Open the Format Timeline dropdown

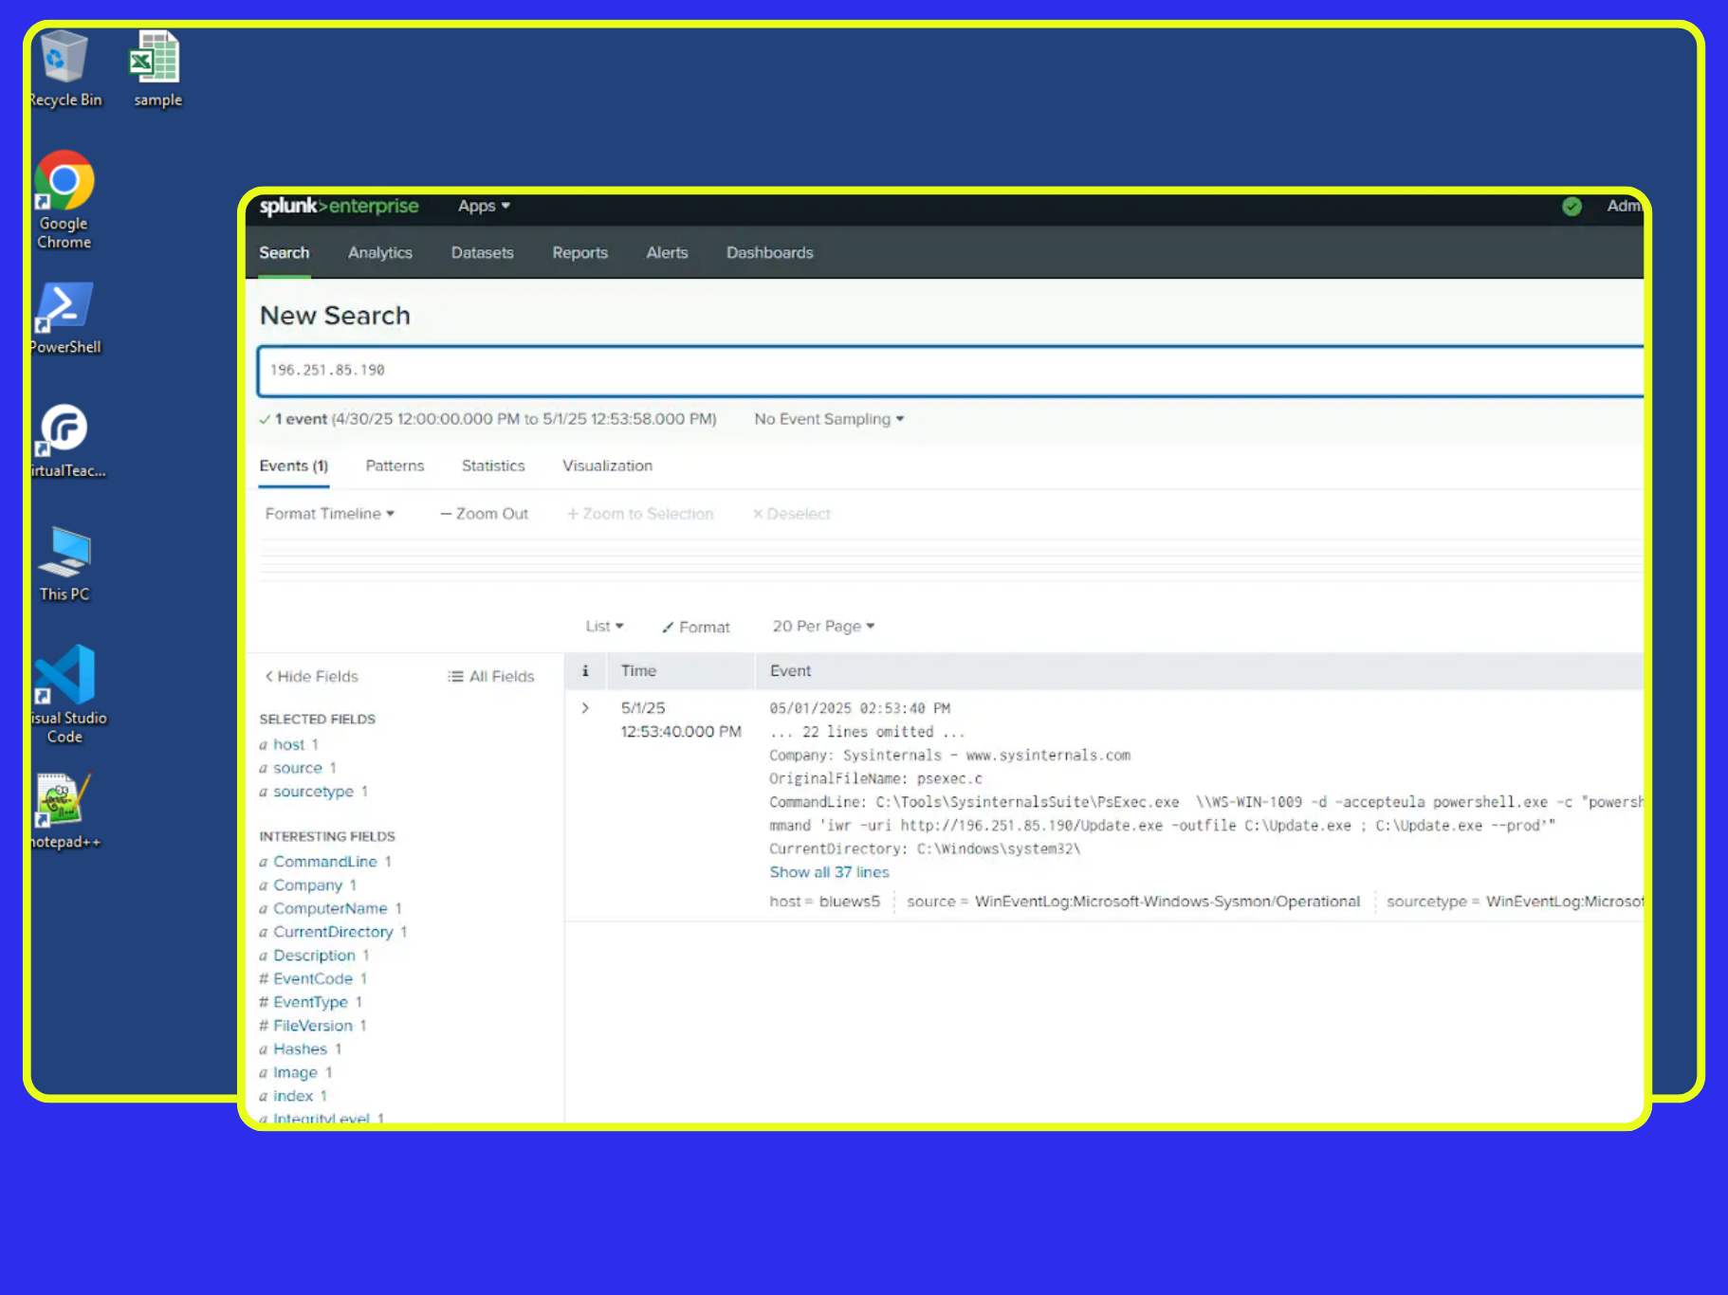[x=329, y=513]
